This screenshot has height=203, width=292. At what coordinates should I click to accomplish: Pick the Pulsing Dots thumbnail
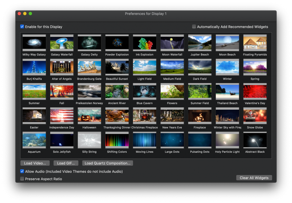[x=200, y=140]
